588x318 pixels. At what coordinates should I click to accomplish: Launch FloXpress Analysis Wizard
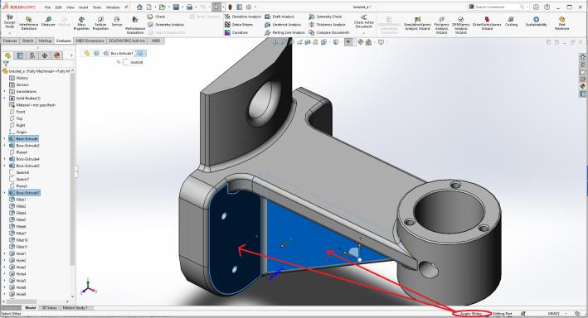[441, 25]
